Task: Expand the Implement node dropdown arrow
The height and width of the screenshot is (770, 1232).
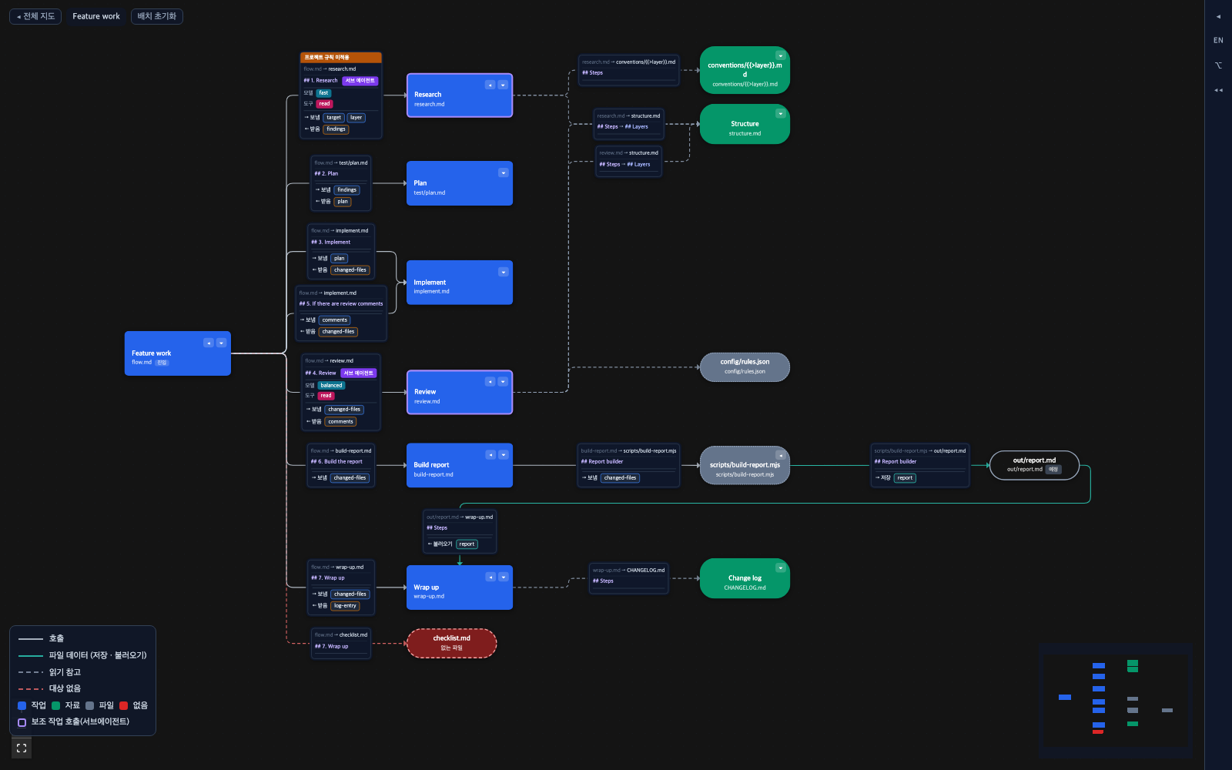Action: [503, 272]
